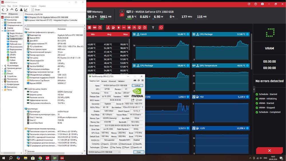Click the up-level arrow in AIDA64 toolbar

pos(12,9)
